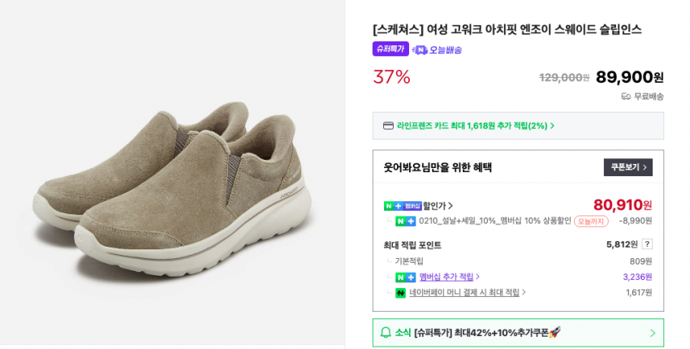
Task: Click the N+ icon before 0210 설날 discount
Action: [x=405, y=221]
